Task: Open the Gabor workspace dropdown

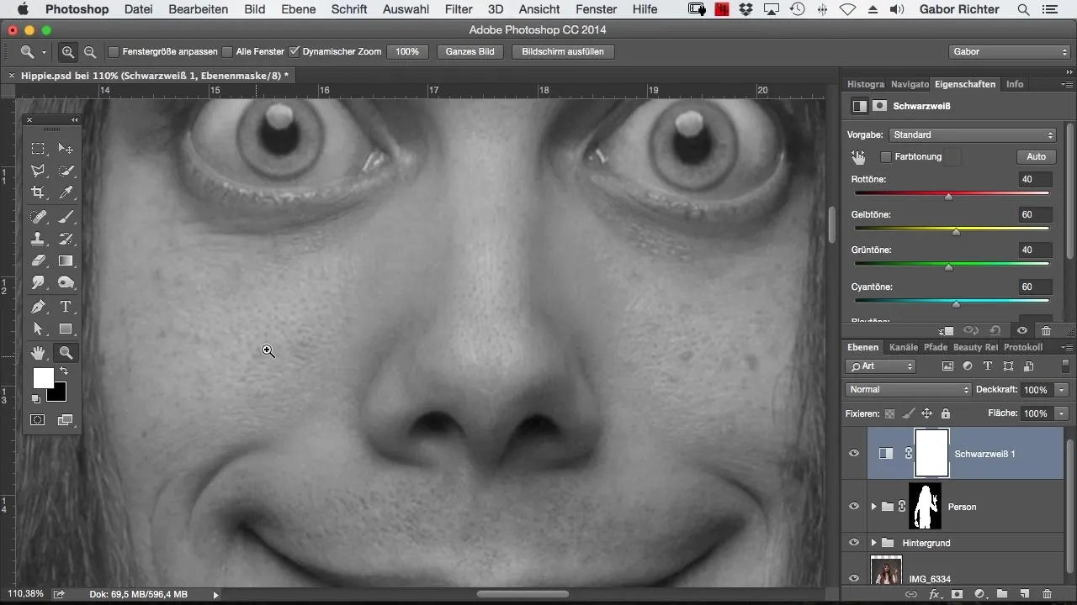Action: pyautogui.click(x=1008, y=52)
